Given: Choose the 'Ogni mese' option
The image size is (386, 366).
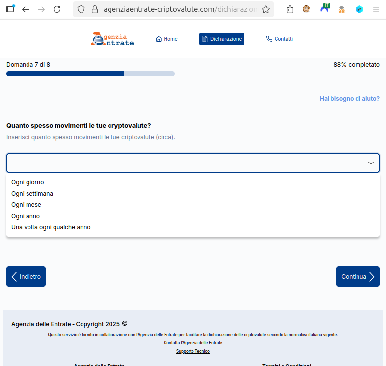Looking at the screenshot, I should [26, 205].
